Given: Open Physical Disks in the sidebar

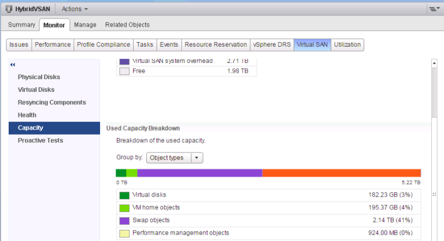Looking at the screenshot, I should pos(39,77).
